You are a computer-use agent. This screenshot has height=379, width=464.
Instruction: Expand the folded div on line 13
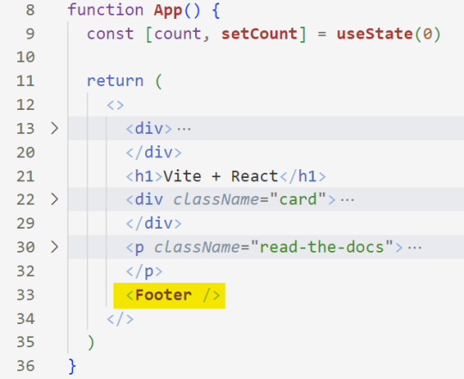click(54, 128)
